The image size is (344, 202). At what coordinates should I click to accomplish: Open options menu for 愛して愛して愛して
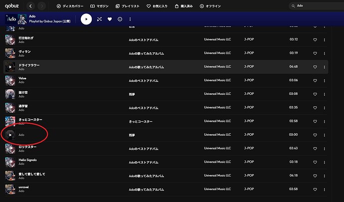point(324,176)
